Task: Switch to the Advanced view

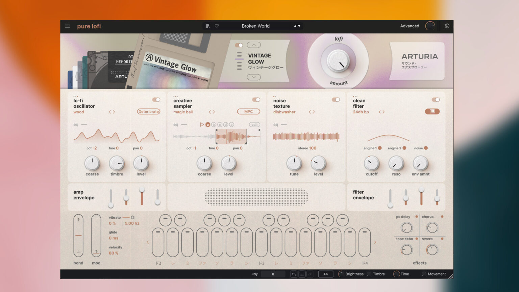Action: click(410, 26)
